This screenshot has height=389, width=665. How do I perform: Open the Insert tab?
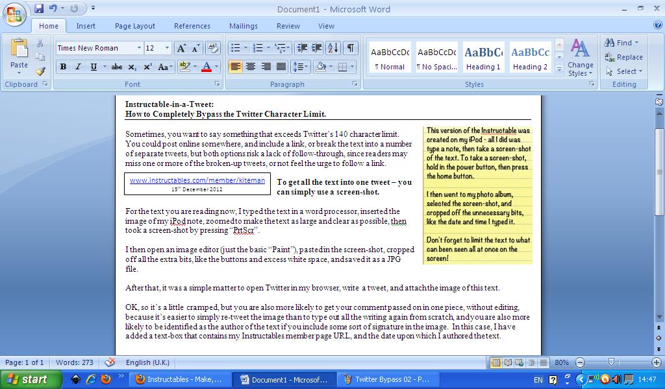pos(86,26)
